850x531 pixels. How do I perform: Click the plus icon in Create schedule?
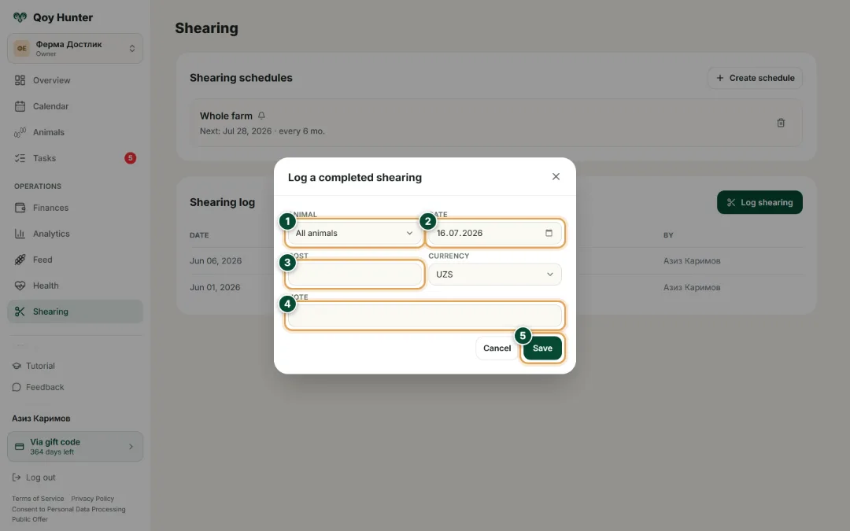(x=720, y=78)
